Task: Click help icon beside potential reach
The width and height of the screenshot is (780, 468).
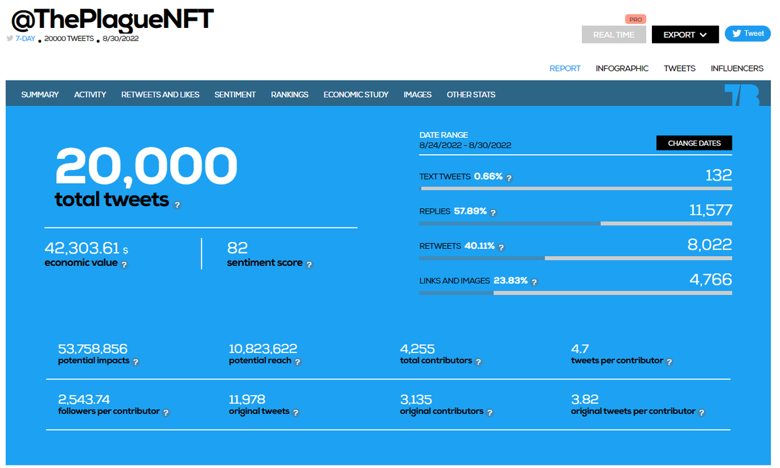Action: pyautogui.click(x=296, y=362)
